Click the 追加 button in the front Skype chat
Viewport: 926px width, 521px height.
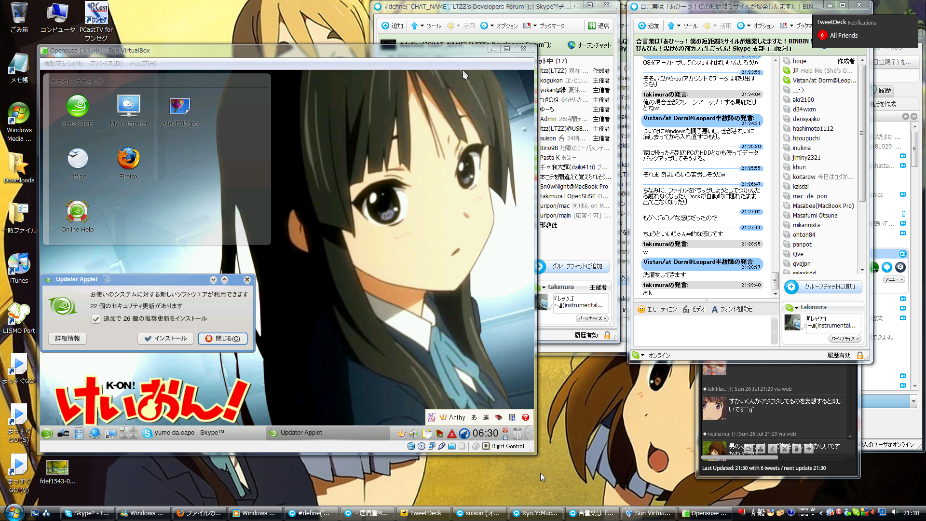649,26
